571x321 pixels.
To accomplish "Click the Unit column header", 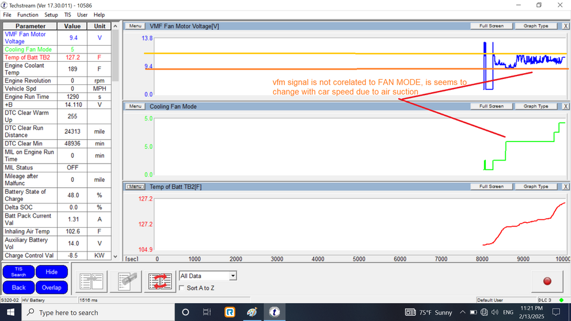I will (x=99, y=26).
